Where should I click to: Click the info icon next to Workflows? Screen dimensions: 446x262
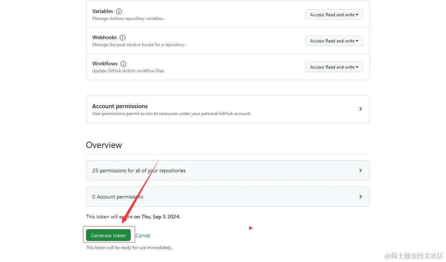pyautogui.click(x=123, y=64)
